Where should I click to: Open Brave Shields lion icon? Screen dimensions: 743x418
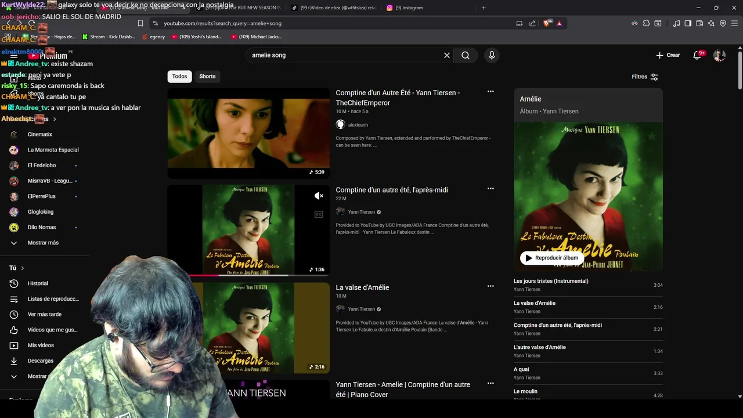548,23
